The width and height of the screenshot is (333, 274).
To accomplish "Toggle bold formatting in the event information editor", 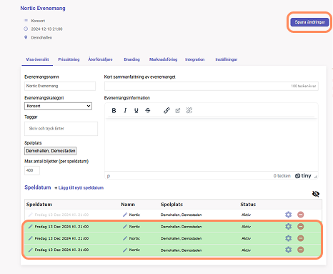I will [x=114, y=110].
